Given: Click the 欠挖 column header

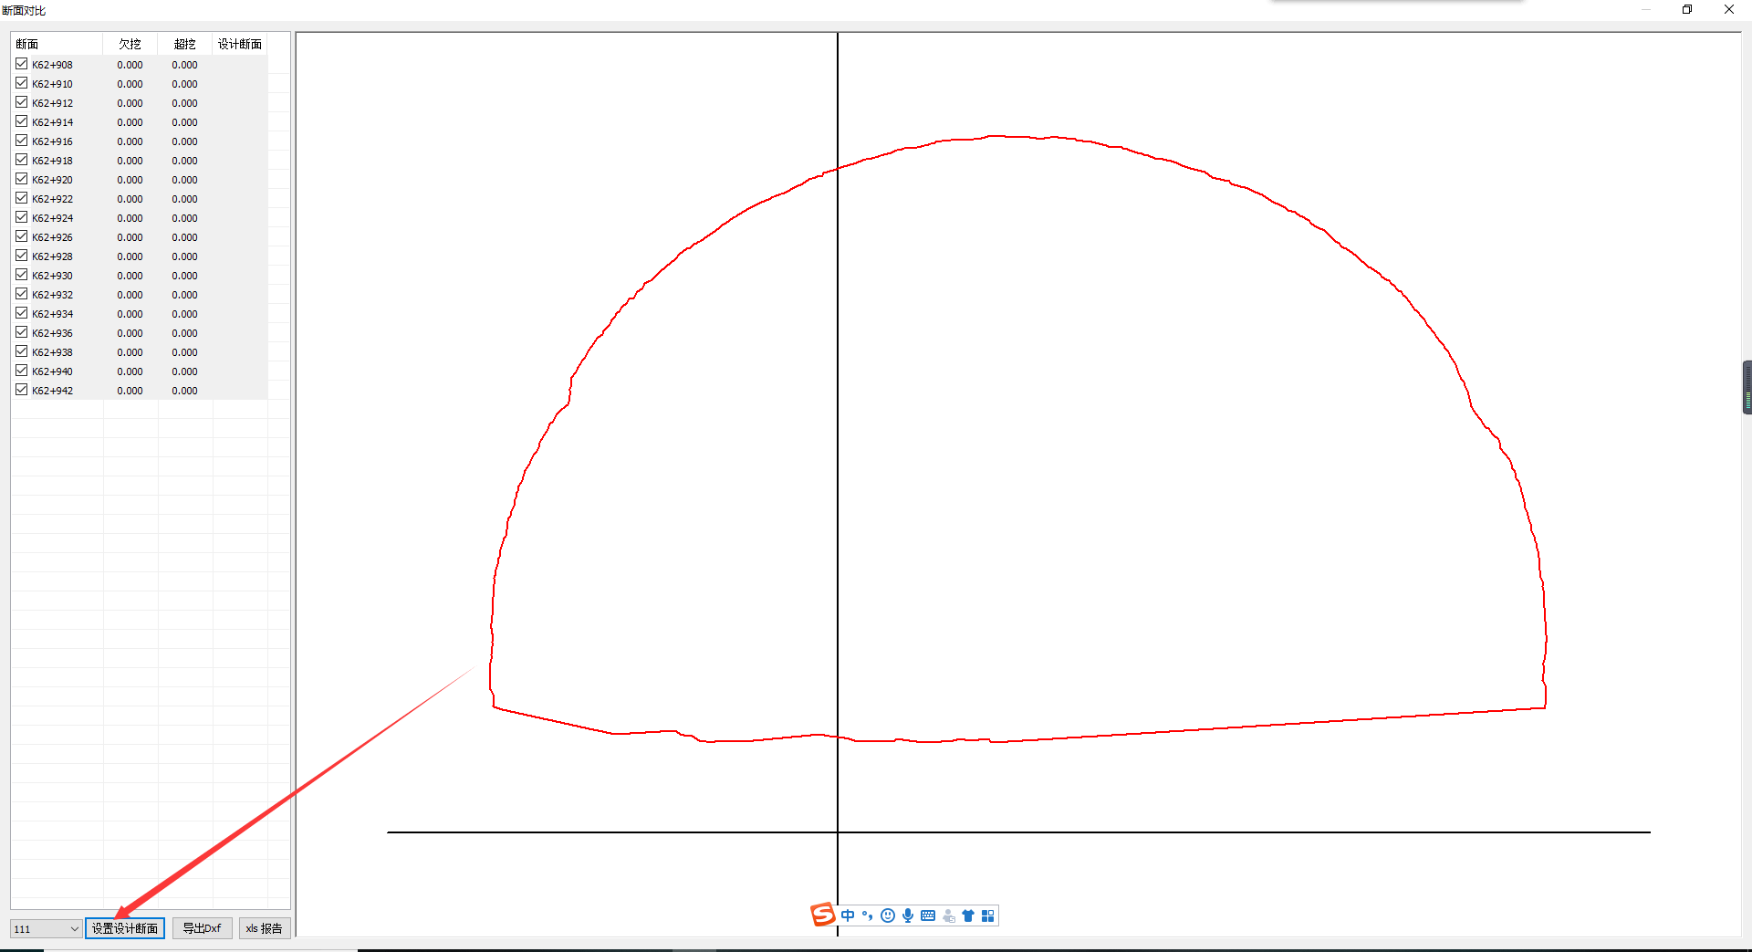Looking at the screenshot, I should (x=130, y=44).
